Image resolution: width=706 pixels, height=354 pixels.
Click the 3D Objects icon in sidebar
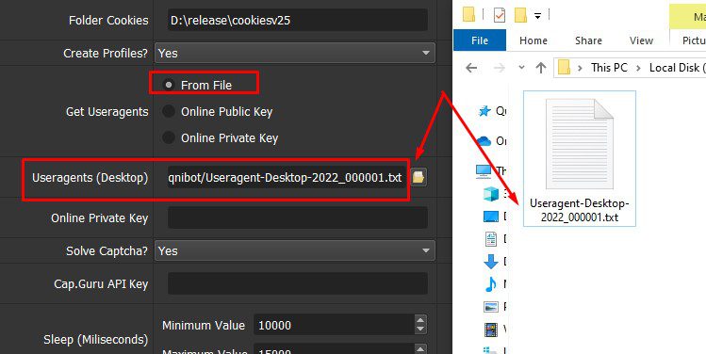tap(490, 194)
